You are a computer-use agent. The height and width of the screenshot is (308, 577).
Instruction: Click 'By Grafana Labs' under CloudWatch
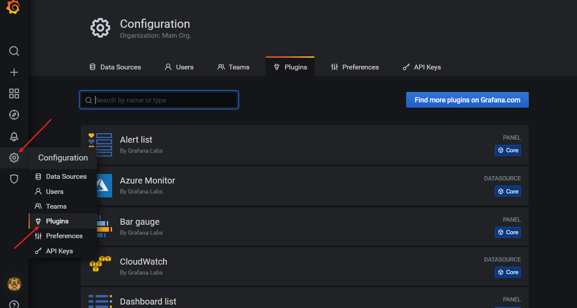141,272
